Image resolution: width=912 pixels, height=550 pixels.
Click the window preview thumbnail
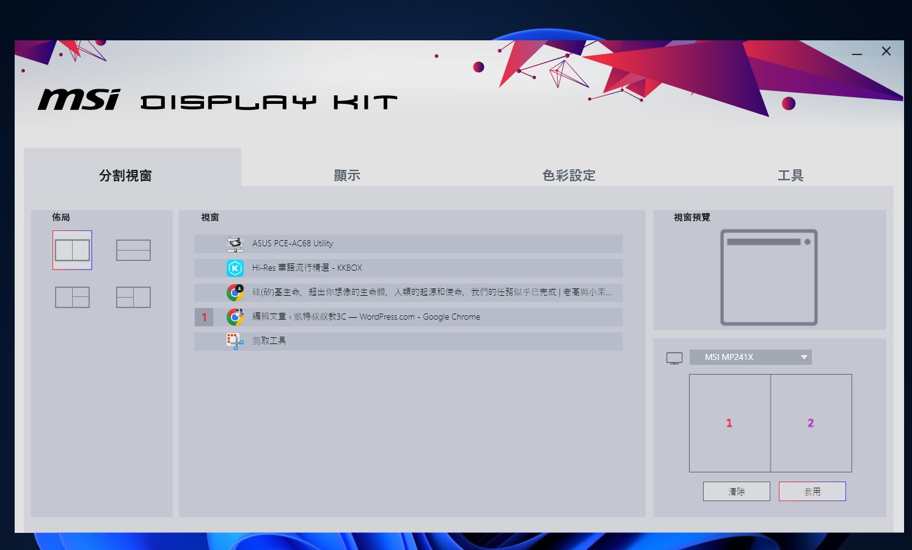(768, 277)
